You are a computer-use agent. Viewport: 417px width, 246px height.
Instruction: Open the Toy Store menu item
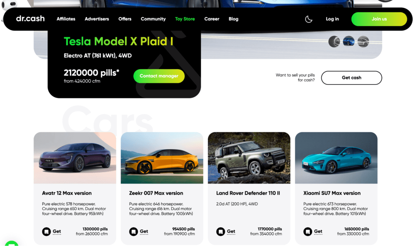tap(185, 19)
